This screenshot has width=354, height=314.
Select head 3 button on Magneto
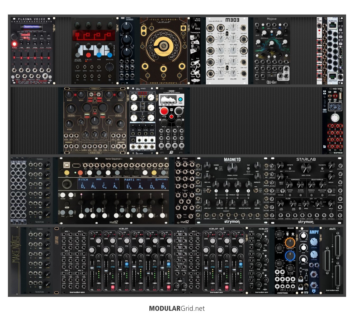tap(238, 191)
